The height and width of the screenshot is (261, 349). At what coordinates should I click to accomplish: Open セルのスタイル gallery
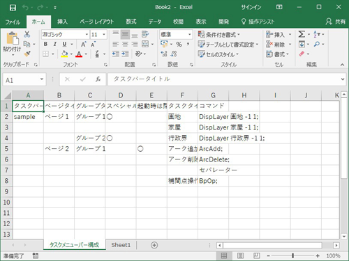(218, 54)
